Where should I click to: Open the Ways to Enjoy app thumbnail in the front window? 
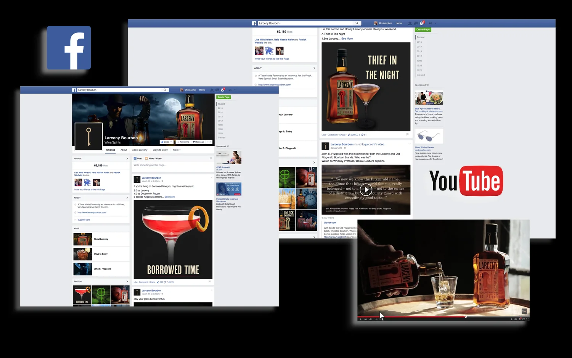[83, 254]
